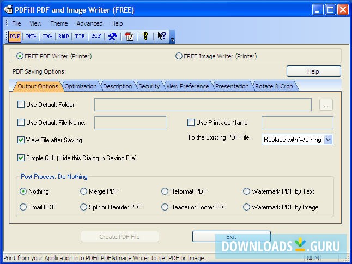Screen dimensions: 352x264
Task: Switch to the Presentation tab
Action: click(x=232, y=86)
